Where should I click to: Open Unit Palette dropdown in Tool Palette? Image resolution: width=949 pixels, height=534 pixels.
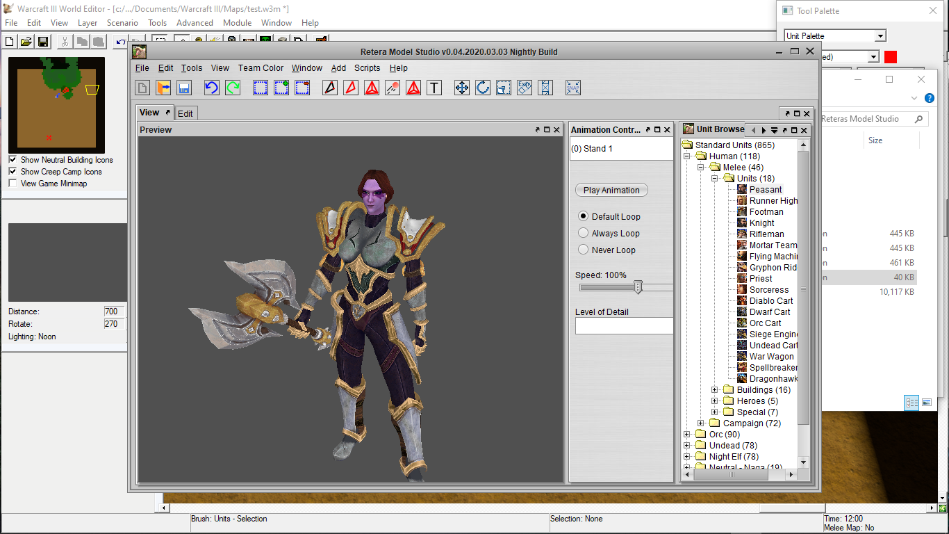pos(881,36)
